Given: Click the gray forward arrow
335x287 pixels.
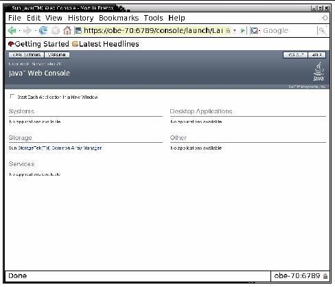Looking at the screenshot, I should (27, 30).
